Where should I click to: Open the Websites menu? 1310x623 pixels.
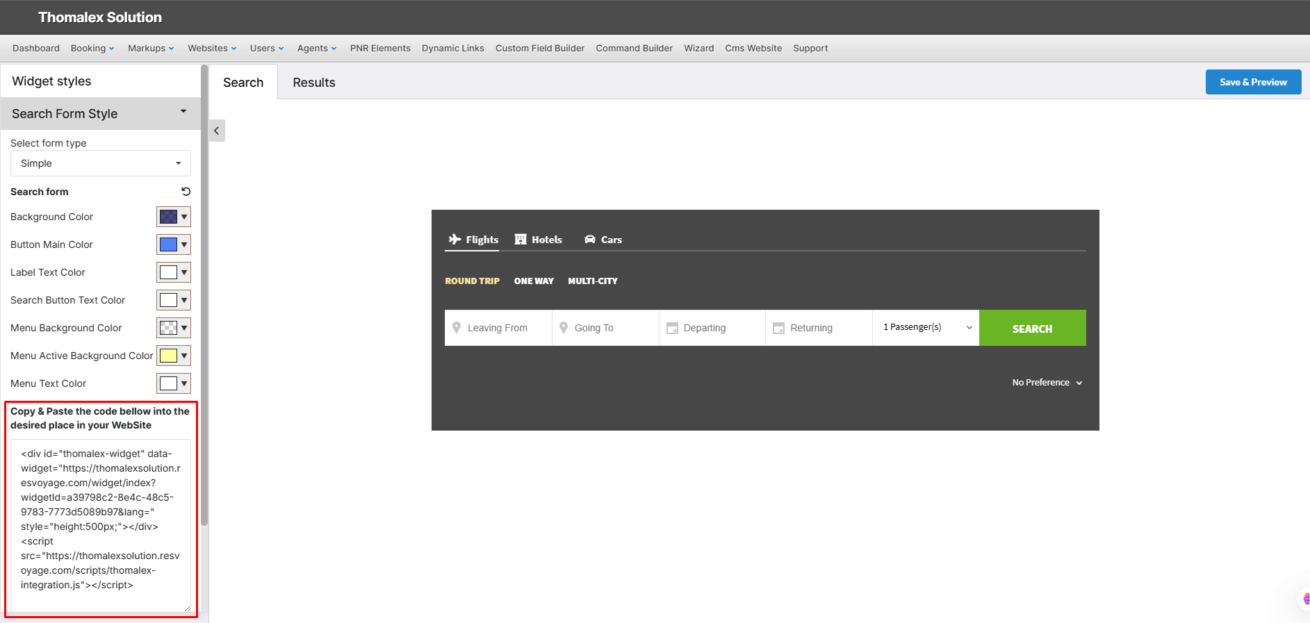coord(212,48)
